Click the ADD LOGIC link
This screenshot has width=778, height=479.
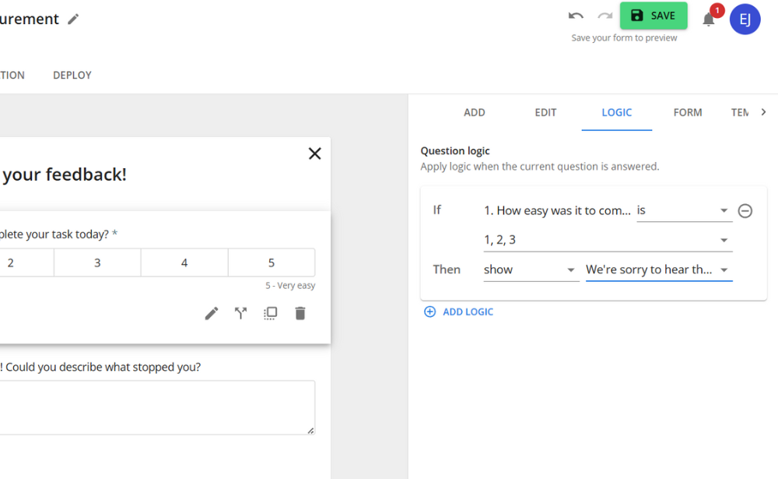click(x=458, y=311)
